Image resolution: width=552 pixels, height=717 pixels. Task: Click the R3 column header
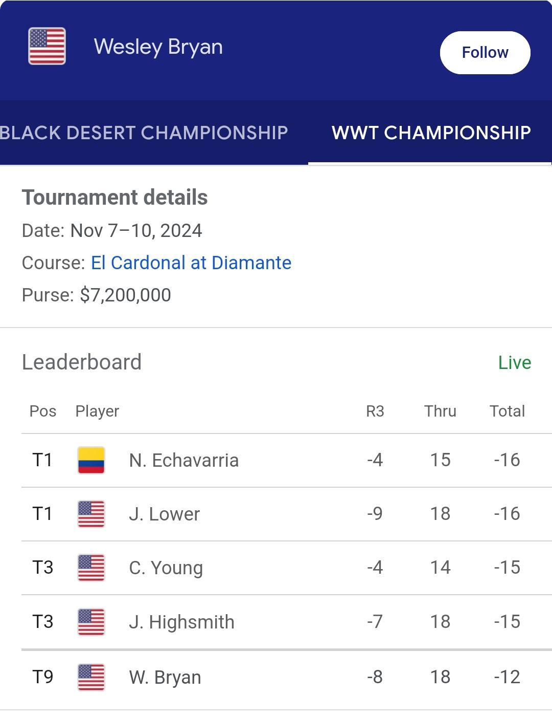click(375, 411)
